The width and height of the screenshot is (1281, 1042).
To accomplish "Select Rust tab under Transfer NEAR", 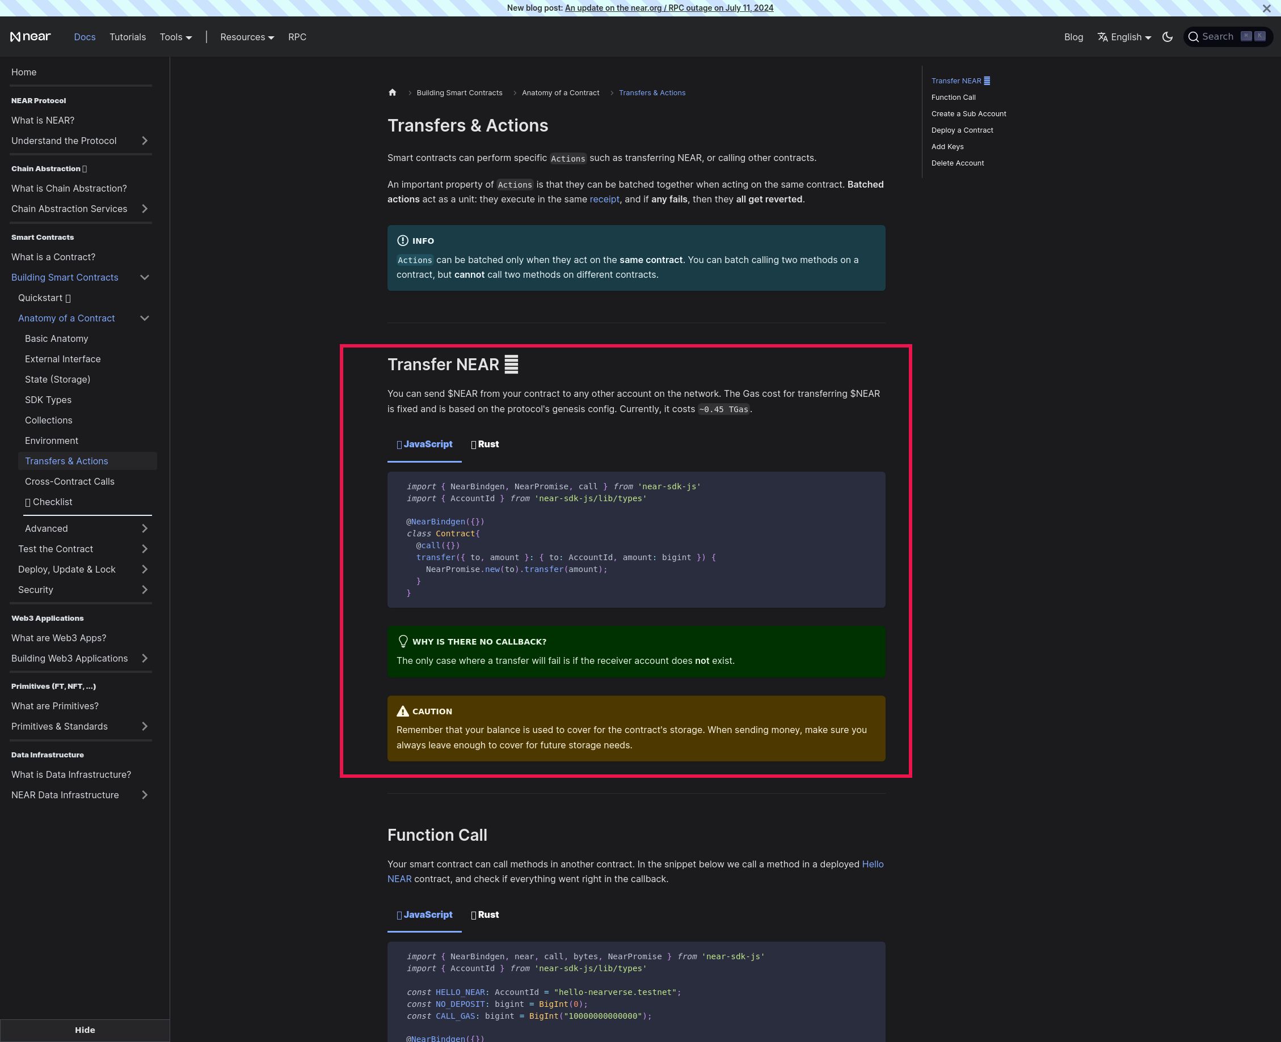I will 484,445.
